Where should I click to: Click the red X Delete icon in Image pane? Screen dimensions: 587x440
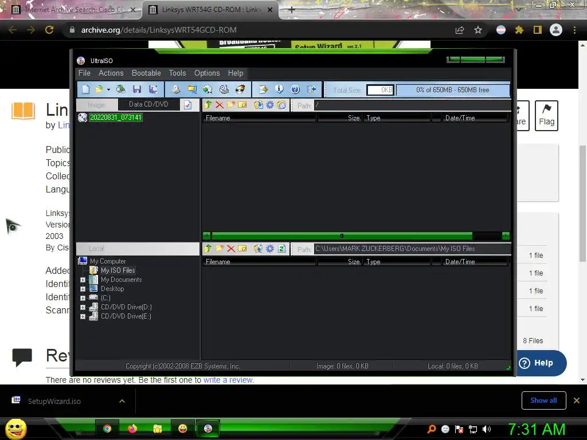[x=220, y=105]
